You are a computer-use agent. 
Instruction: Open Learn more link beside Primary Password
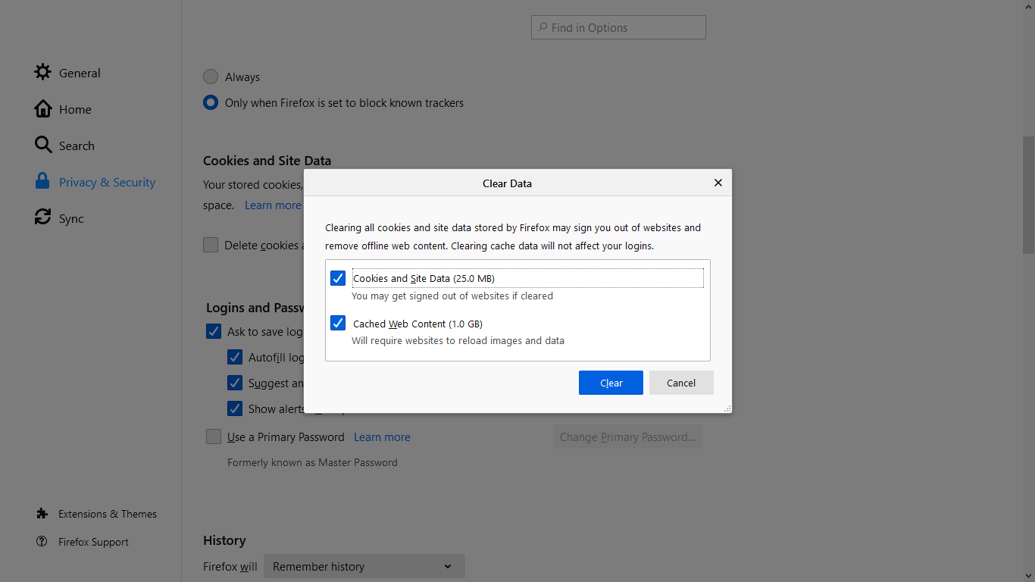coord(382,437)
